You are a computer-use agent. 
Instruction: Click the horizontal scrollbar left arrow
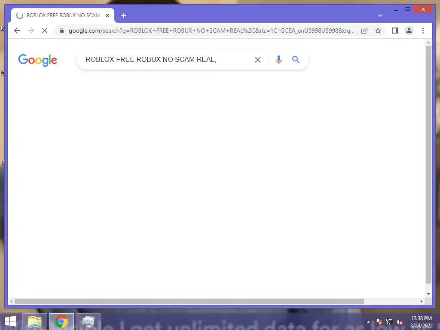pyautogui.click(x=11, y=301)
